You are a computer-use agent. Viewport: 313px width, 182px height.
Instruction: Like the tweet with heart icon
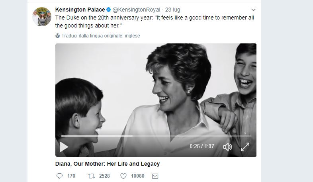[x=123, y=176]
